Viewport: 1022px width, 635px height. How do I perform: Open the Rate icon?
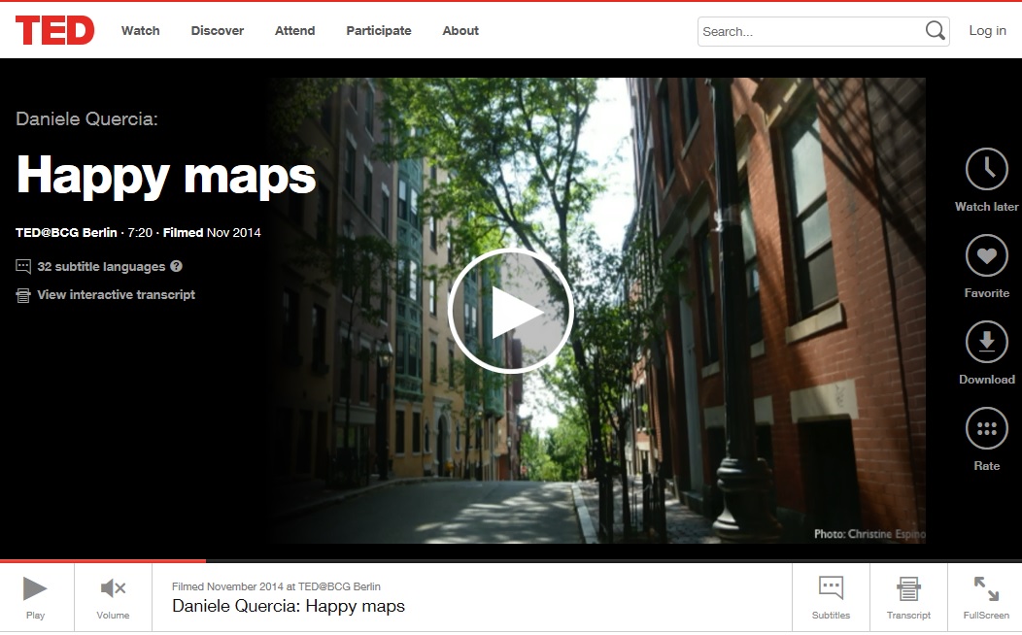pos(986,428)
